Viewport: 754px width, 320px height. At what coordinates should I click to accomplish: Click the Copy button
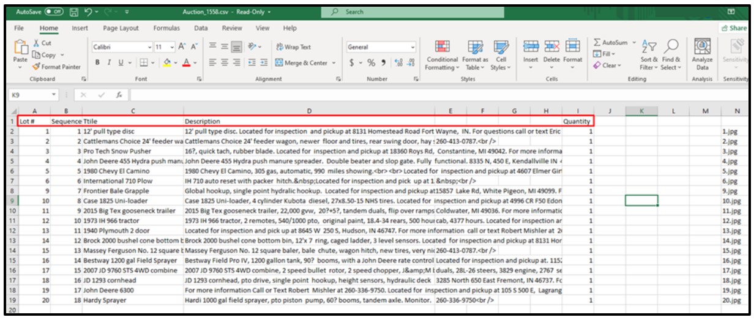pos(43,55)
